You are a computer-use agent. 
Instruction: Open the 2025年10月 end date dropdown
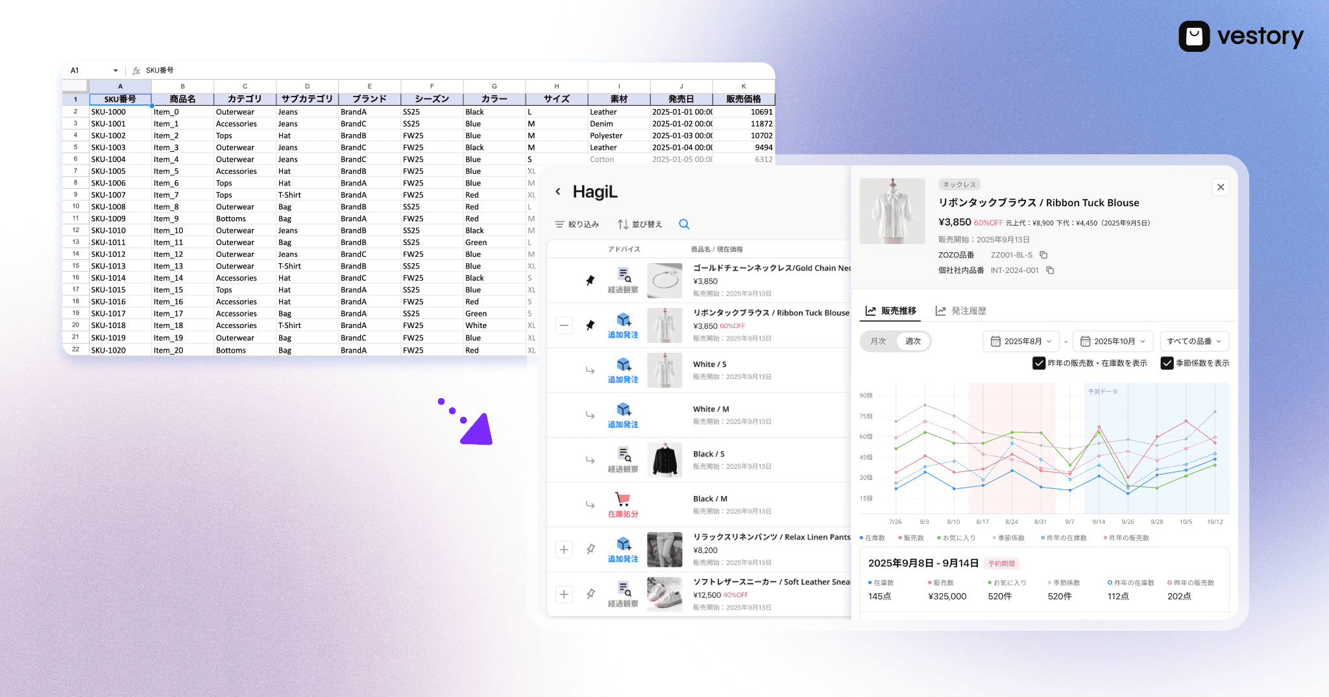click(x=1113, y=342)
